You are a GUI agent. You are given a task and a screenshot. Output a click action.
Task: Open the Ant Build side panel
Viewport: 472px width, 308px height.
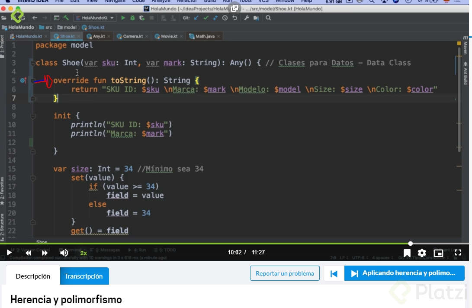(x=466, y=74)
